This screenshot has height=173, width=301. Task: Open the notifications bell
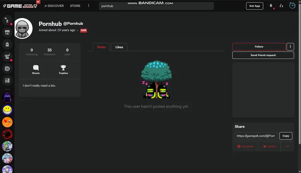[x=271, y=6]
